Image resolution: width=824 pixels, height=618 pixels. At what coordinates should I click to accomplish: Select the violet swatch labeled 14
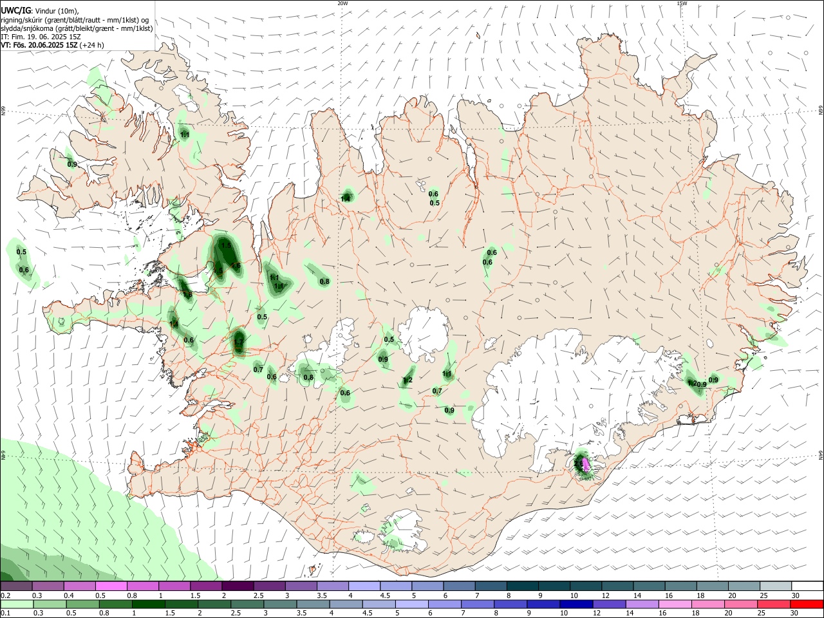coord(642,604)
